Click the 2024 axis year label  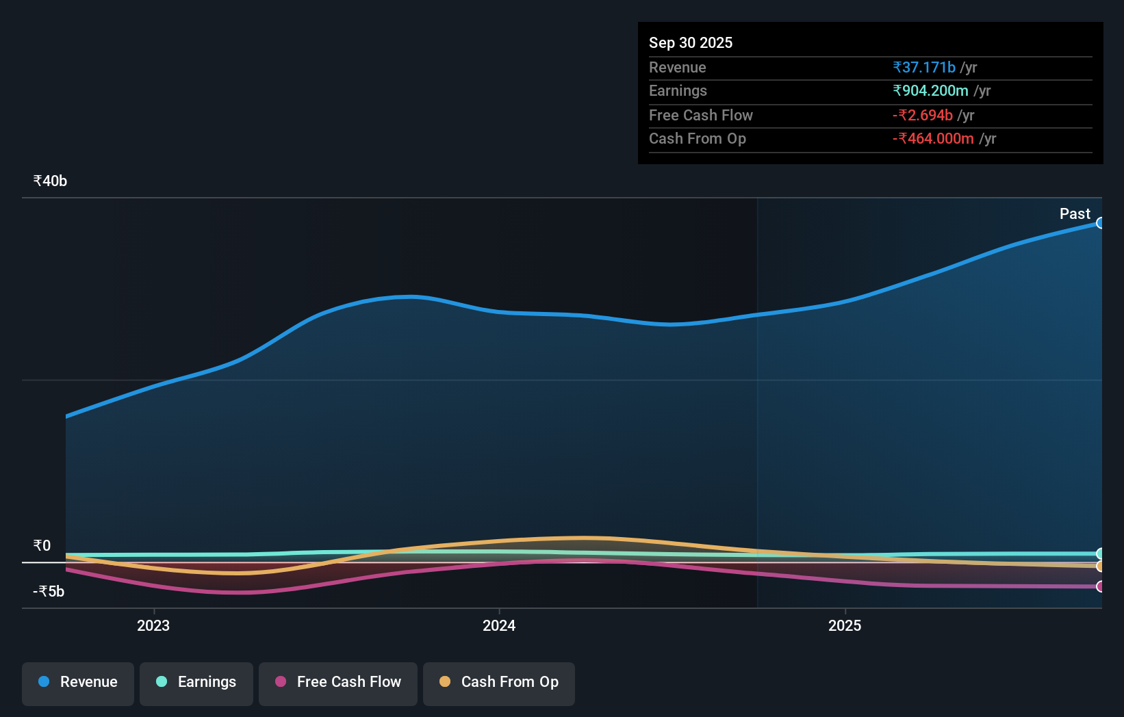click(x=499, y=625)
